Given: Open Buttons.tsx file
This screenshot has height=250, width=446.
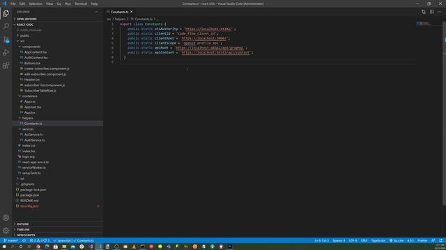Looking at the screenshot, I should [x=32, y=63].
